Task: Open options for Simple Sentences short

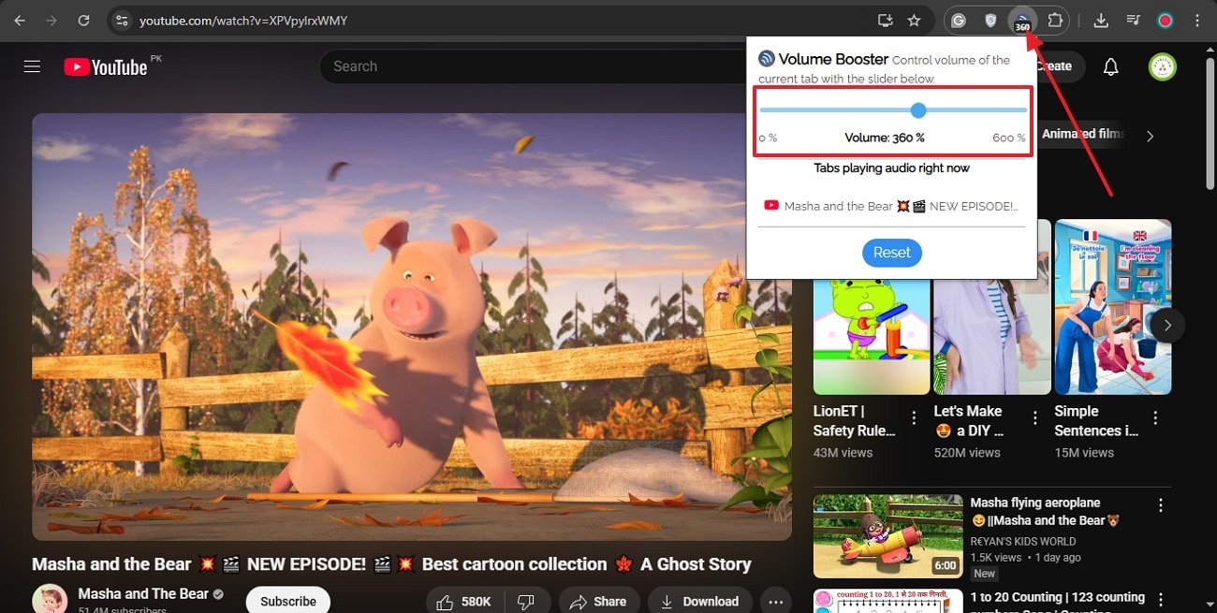Action: pos(1155,417)
